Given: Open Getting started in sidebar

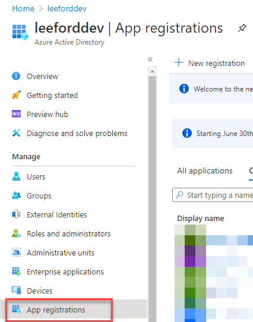Looking at the screenshot, I should tap(52, 96).
